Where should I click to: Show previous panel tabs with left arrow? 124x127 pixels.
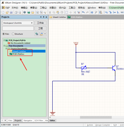2,121
